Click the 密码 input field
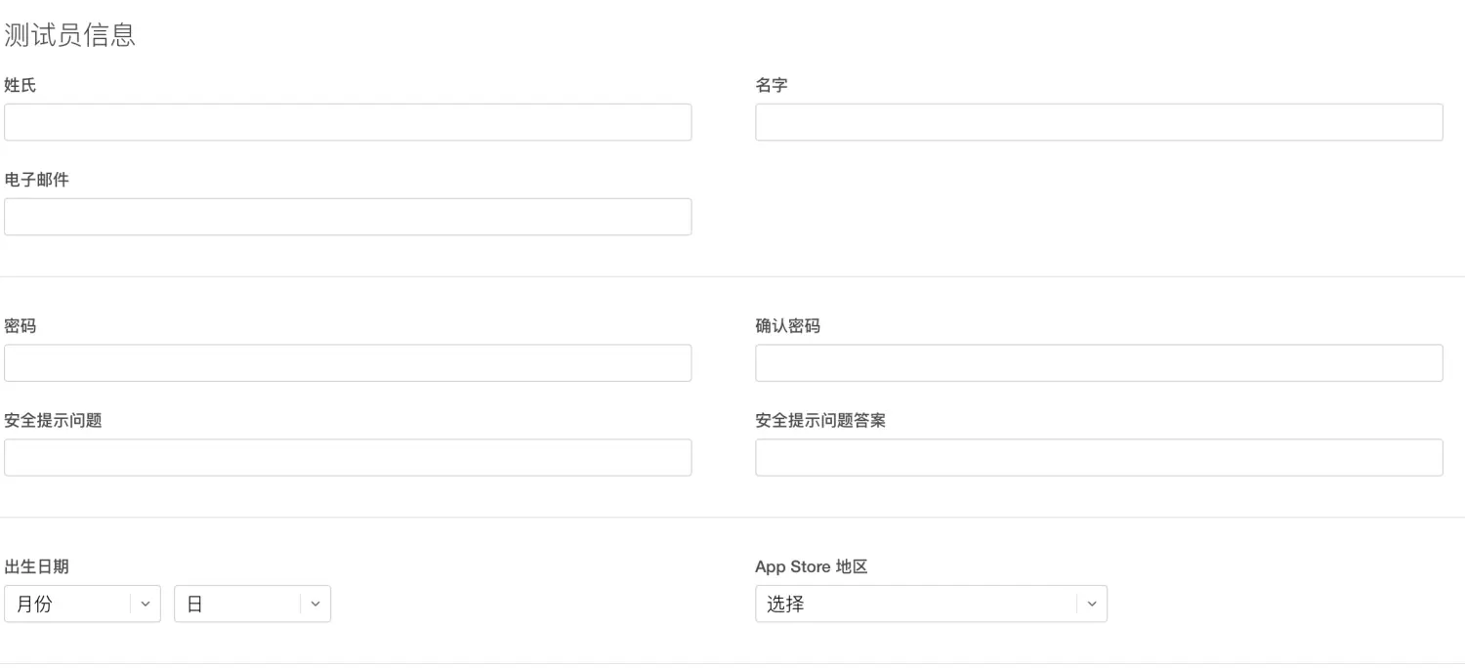 (x=348, y=362)
